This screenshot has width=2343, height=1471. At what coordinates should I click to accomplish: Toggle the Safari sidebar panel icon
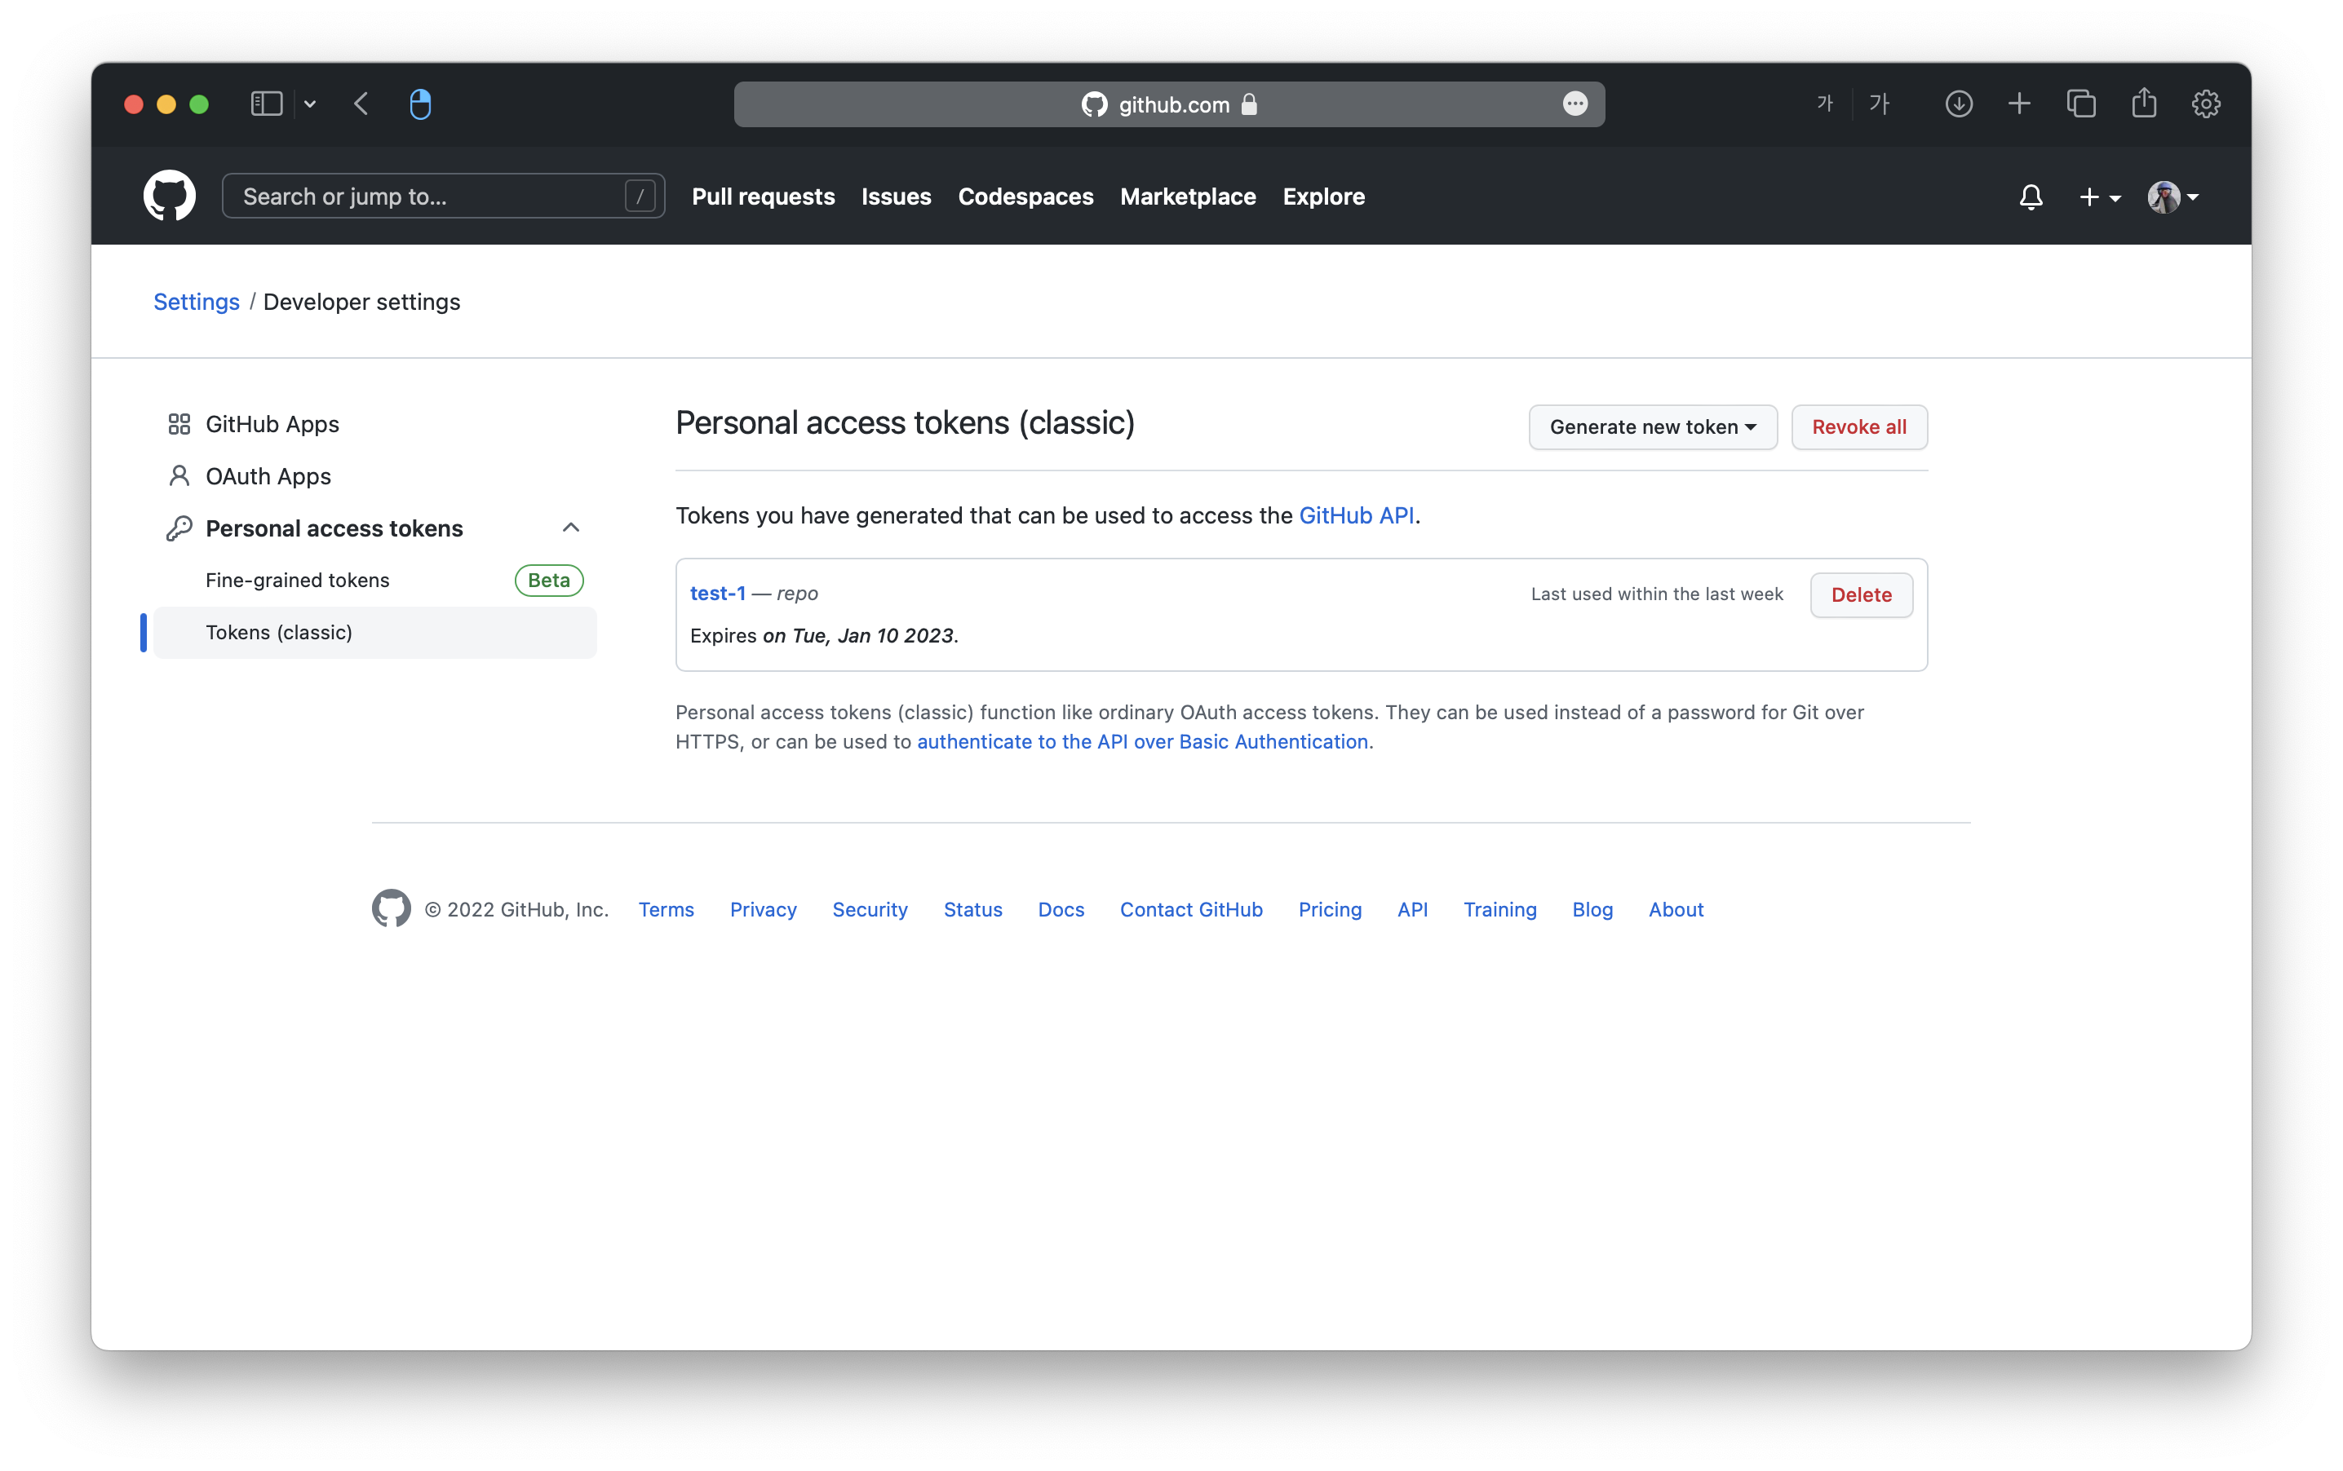click(x=267, y=104)
